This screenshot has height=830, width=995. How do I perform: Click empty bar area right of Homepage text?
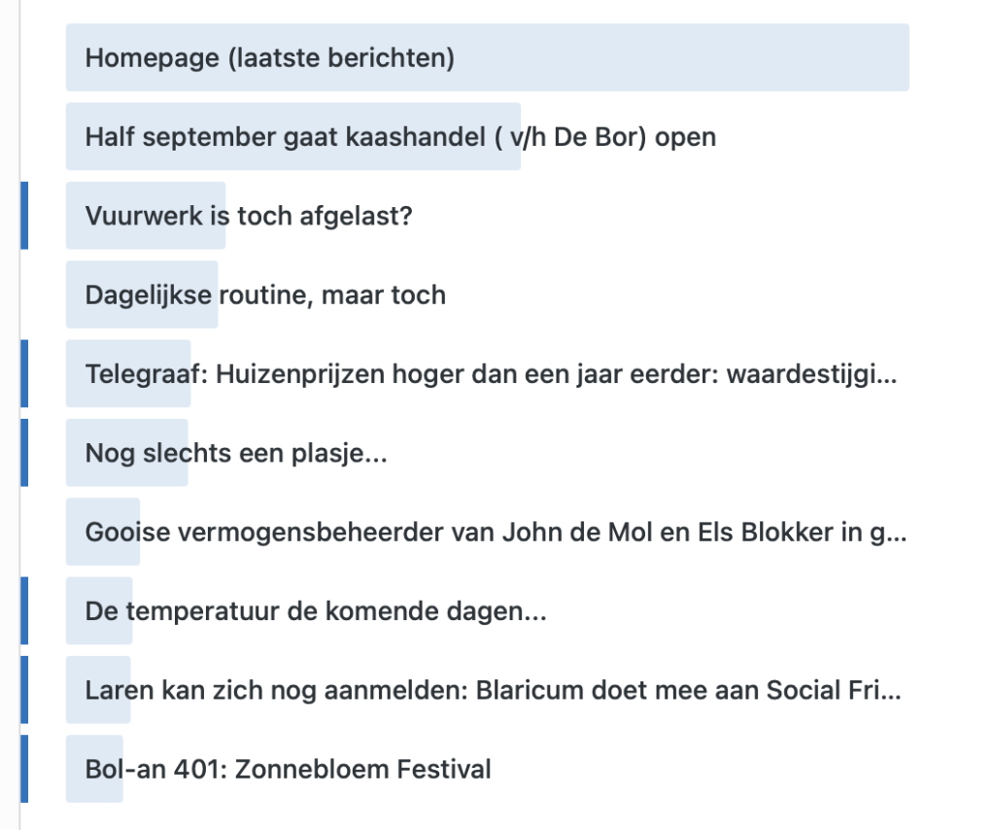(682, 57)
